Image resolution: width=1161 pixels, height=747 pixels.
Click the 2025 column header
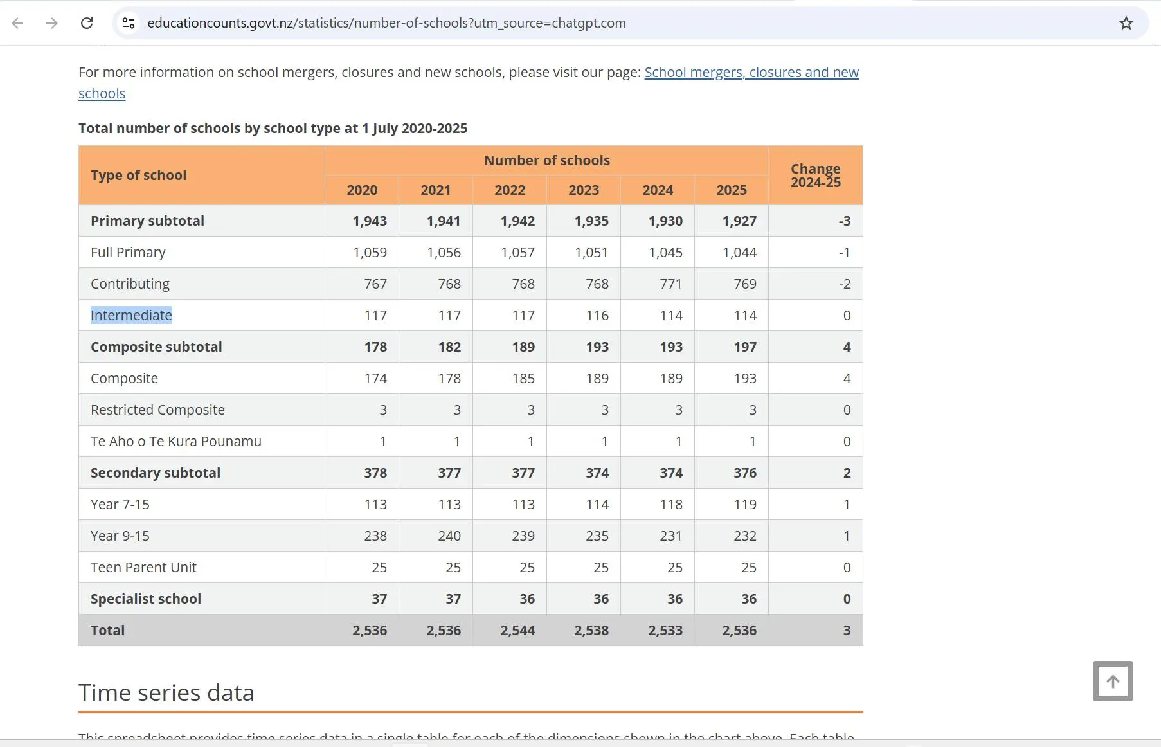pyautogui.click(x=731, y=190)
